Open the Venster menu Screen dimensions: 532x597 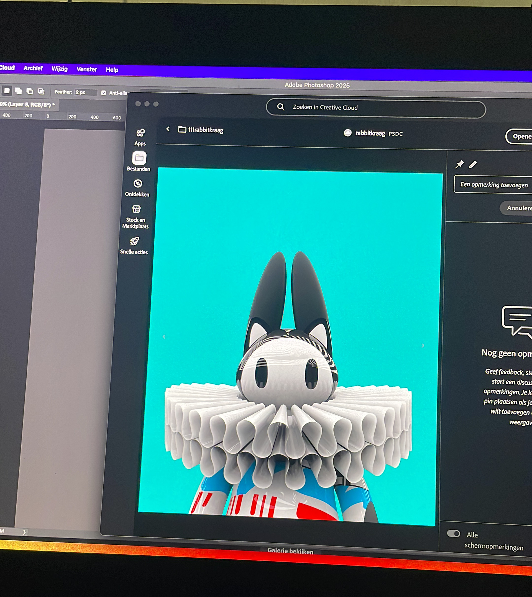click(x=86, y=69)
